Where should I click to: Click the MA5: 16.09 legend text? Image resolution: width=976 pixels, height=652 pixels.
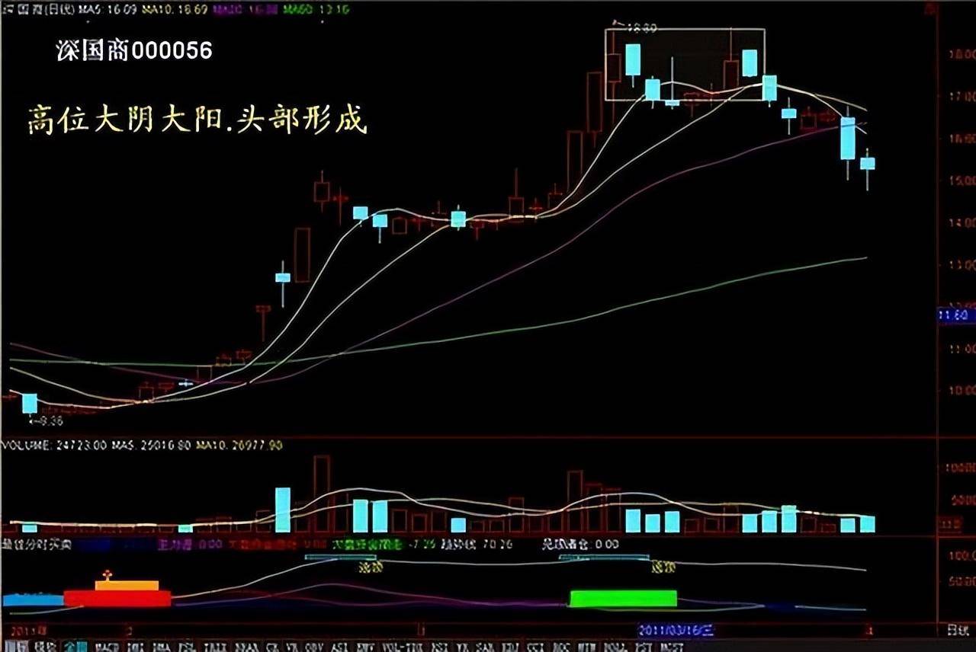[108, 9]
